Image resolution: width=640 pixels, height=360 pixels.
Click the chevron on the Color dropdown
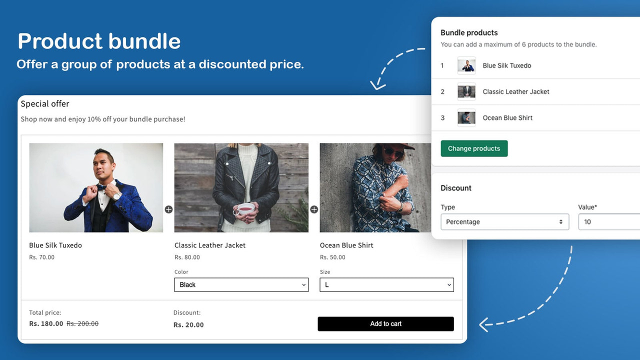point(302,284)
